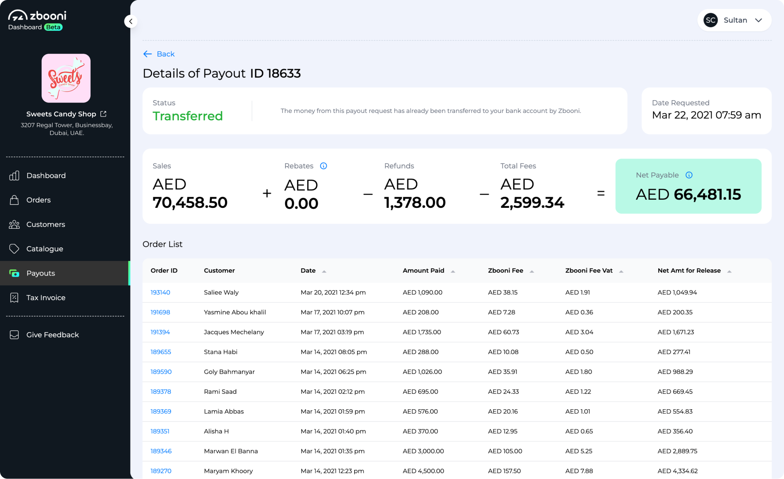Click the Sweets Candy Shop logo
Image resolution: width=784 pixels, height=479 pixels.
66,78
